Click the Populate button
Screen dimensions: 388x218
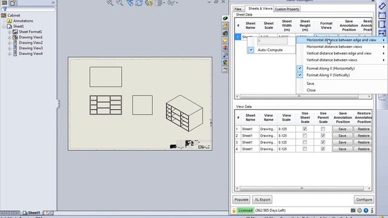(241, 200)
